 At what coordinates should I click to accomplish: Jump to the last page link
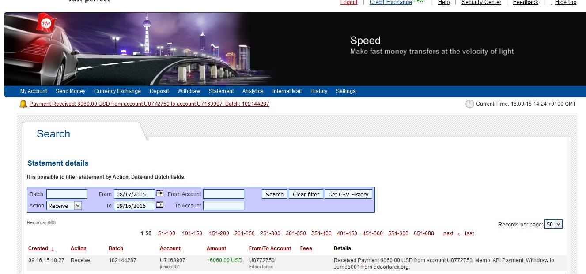(x=469, y=233)
